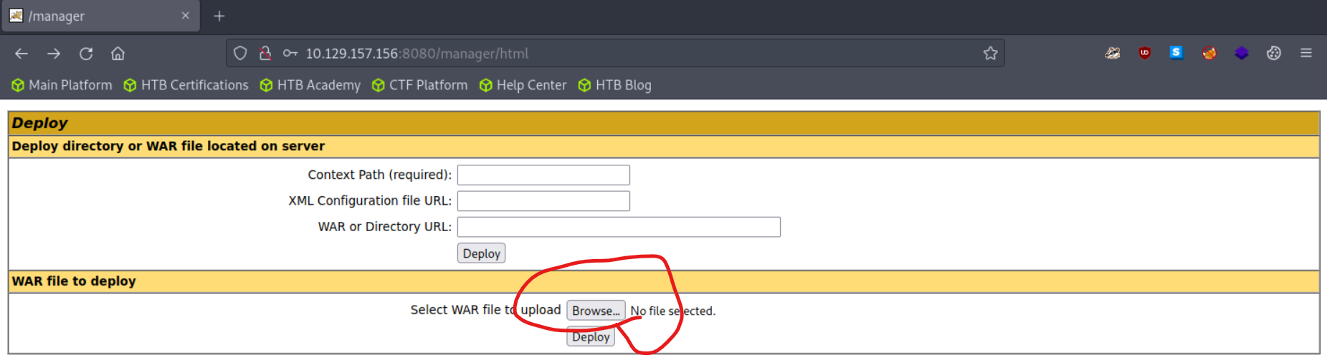Open the Help Center bookmark
Screen dimensions: 1327x360
tap(523, 85)
